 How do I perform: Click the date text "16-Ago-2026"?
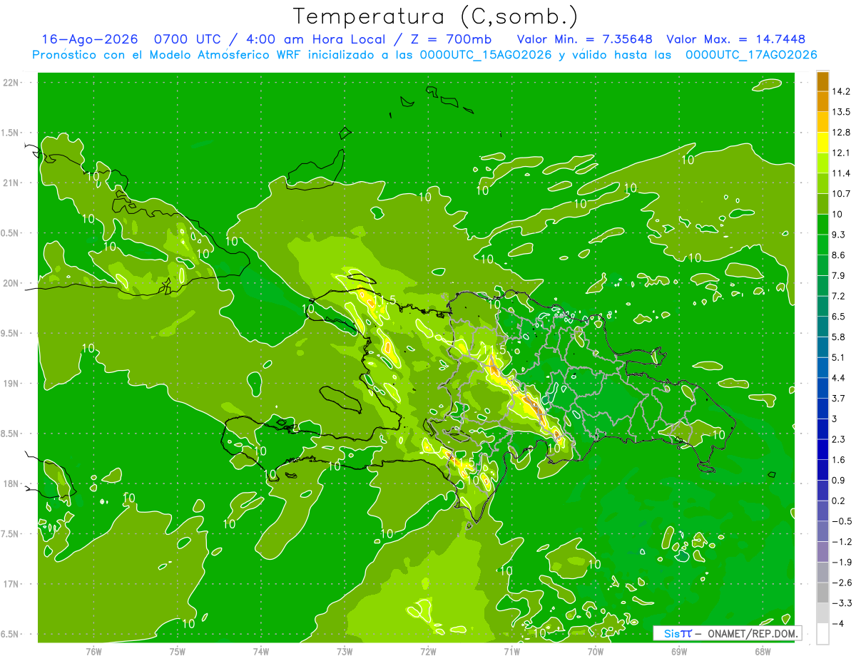89,39
